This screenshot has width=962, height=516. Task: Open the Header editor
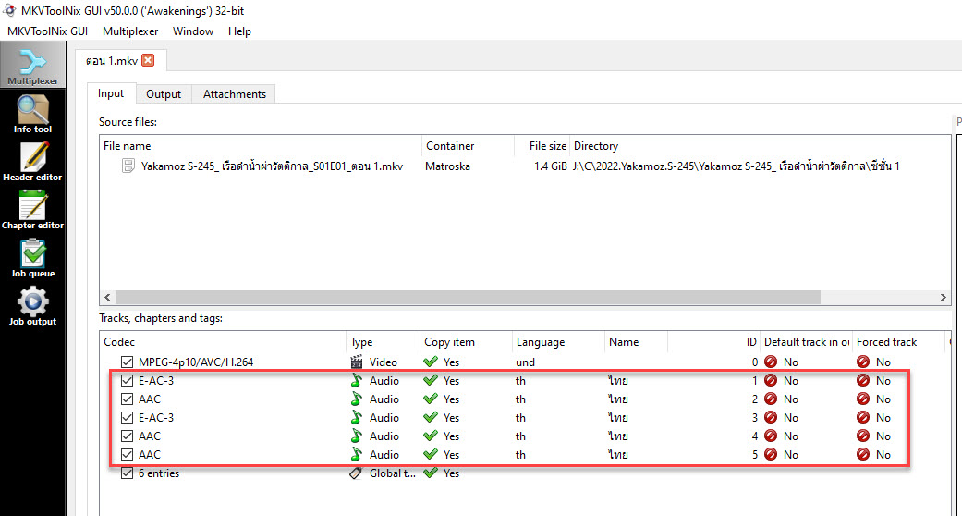point(32,162)
